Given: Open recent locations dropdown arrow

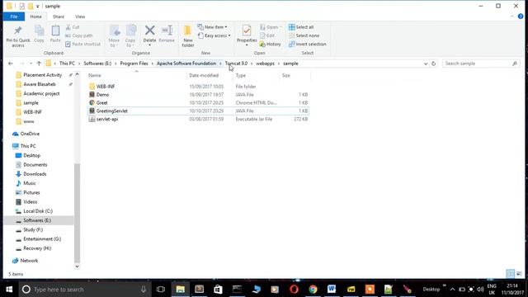Looking at the screenshot, I should point(31,64).
